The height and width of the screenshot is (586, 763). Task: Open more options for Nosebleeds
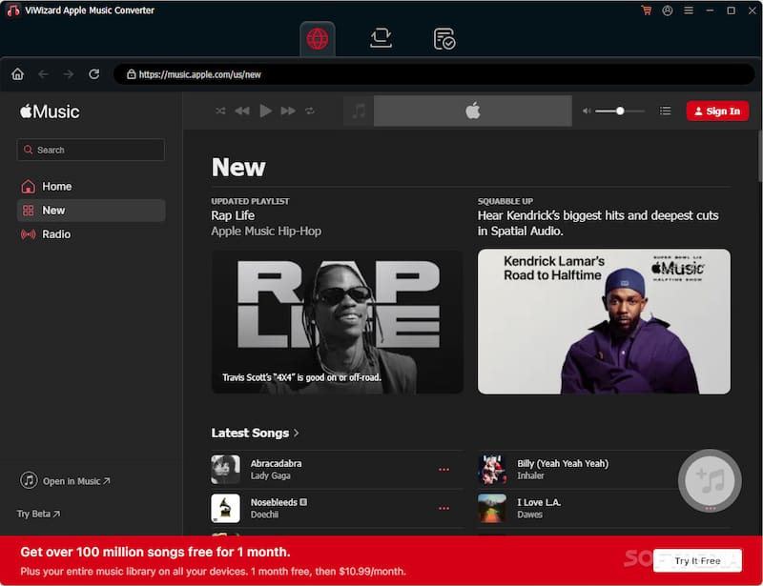[x=443, y=508]
